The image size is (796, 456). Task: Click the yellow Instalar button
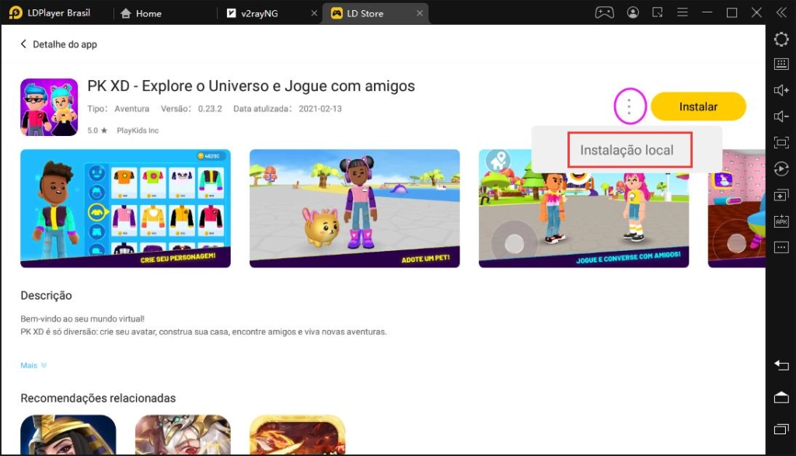coord(698,106)
